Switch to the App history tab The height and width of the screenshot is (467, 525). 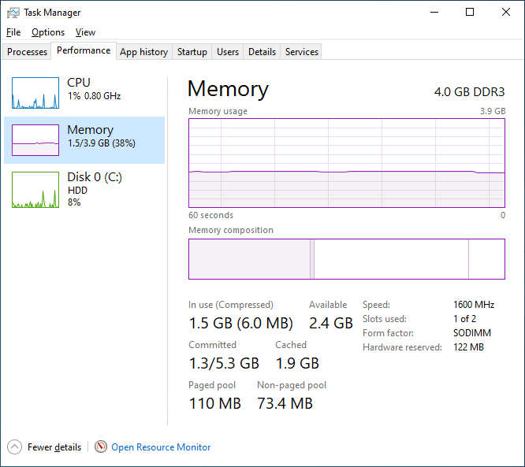pyautogui.click(x=143, y=52)
